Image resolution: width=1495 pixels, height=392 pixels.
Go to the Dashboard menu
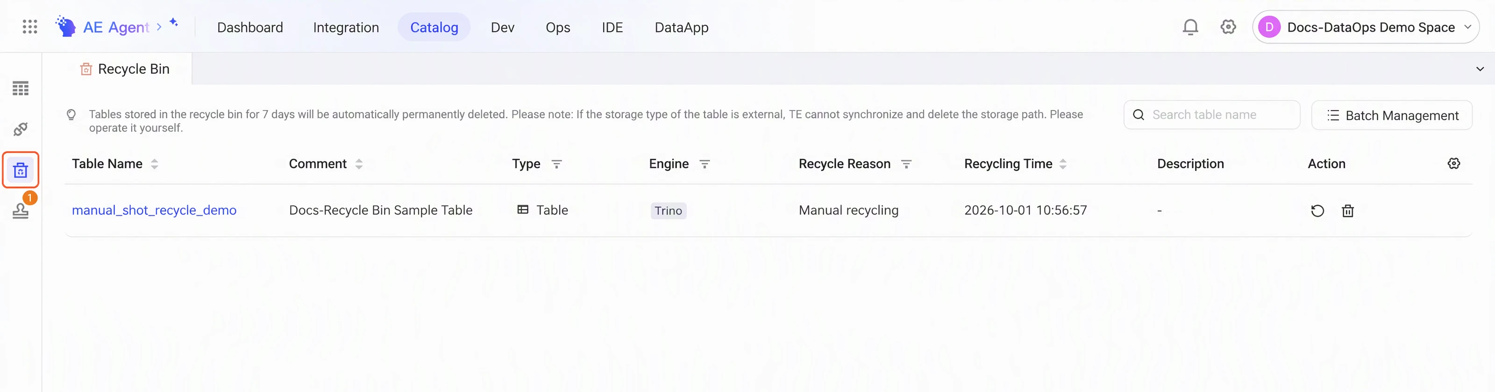pos(250,27)
